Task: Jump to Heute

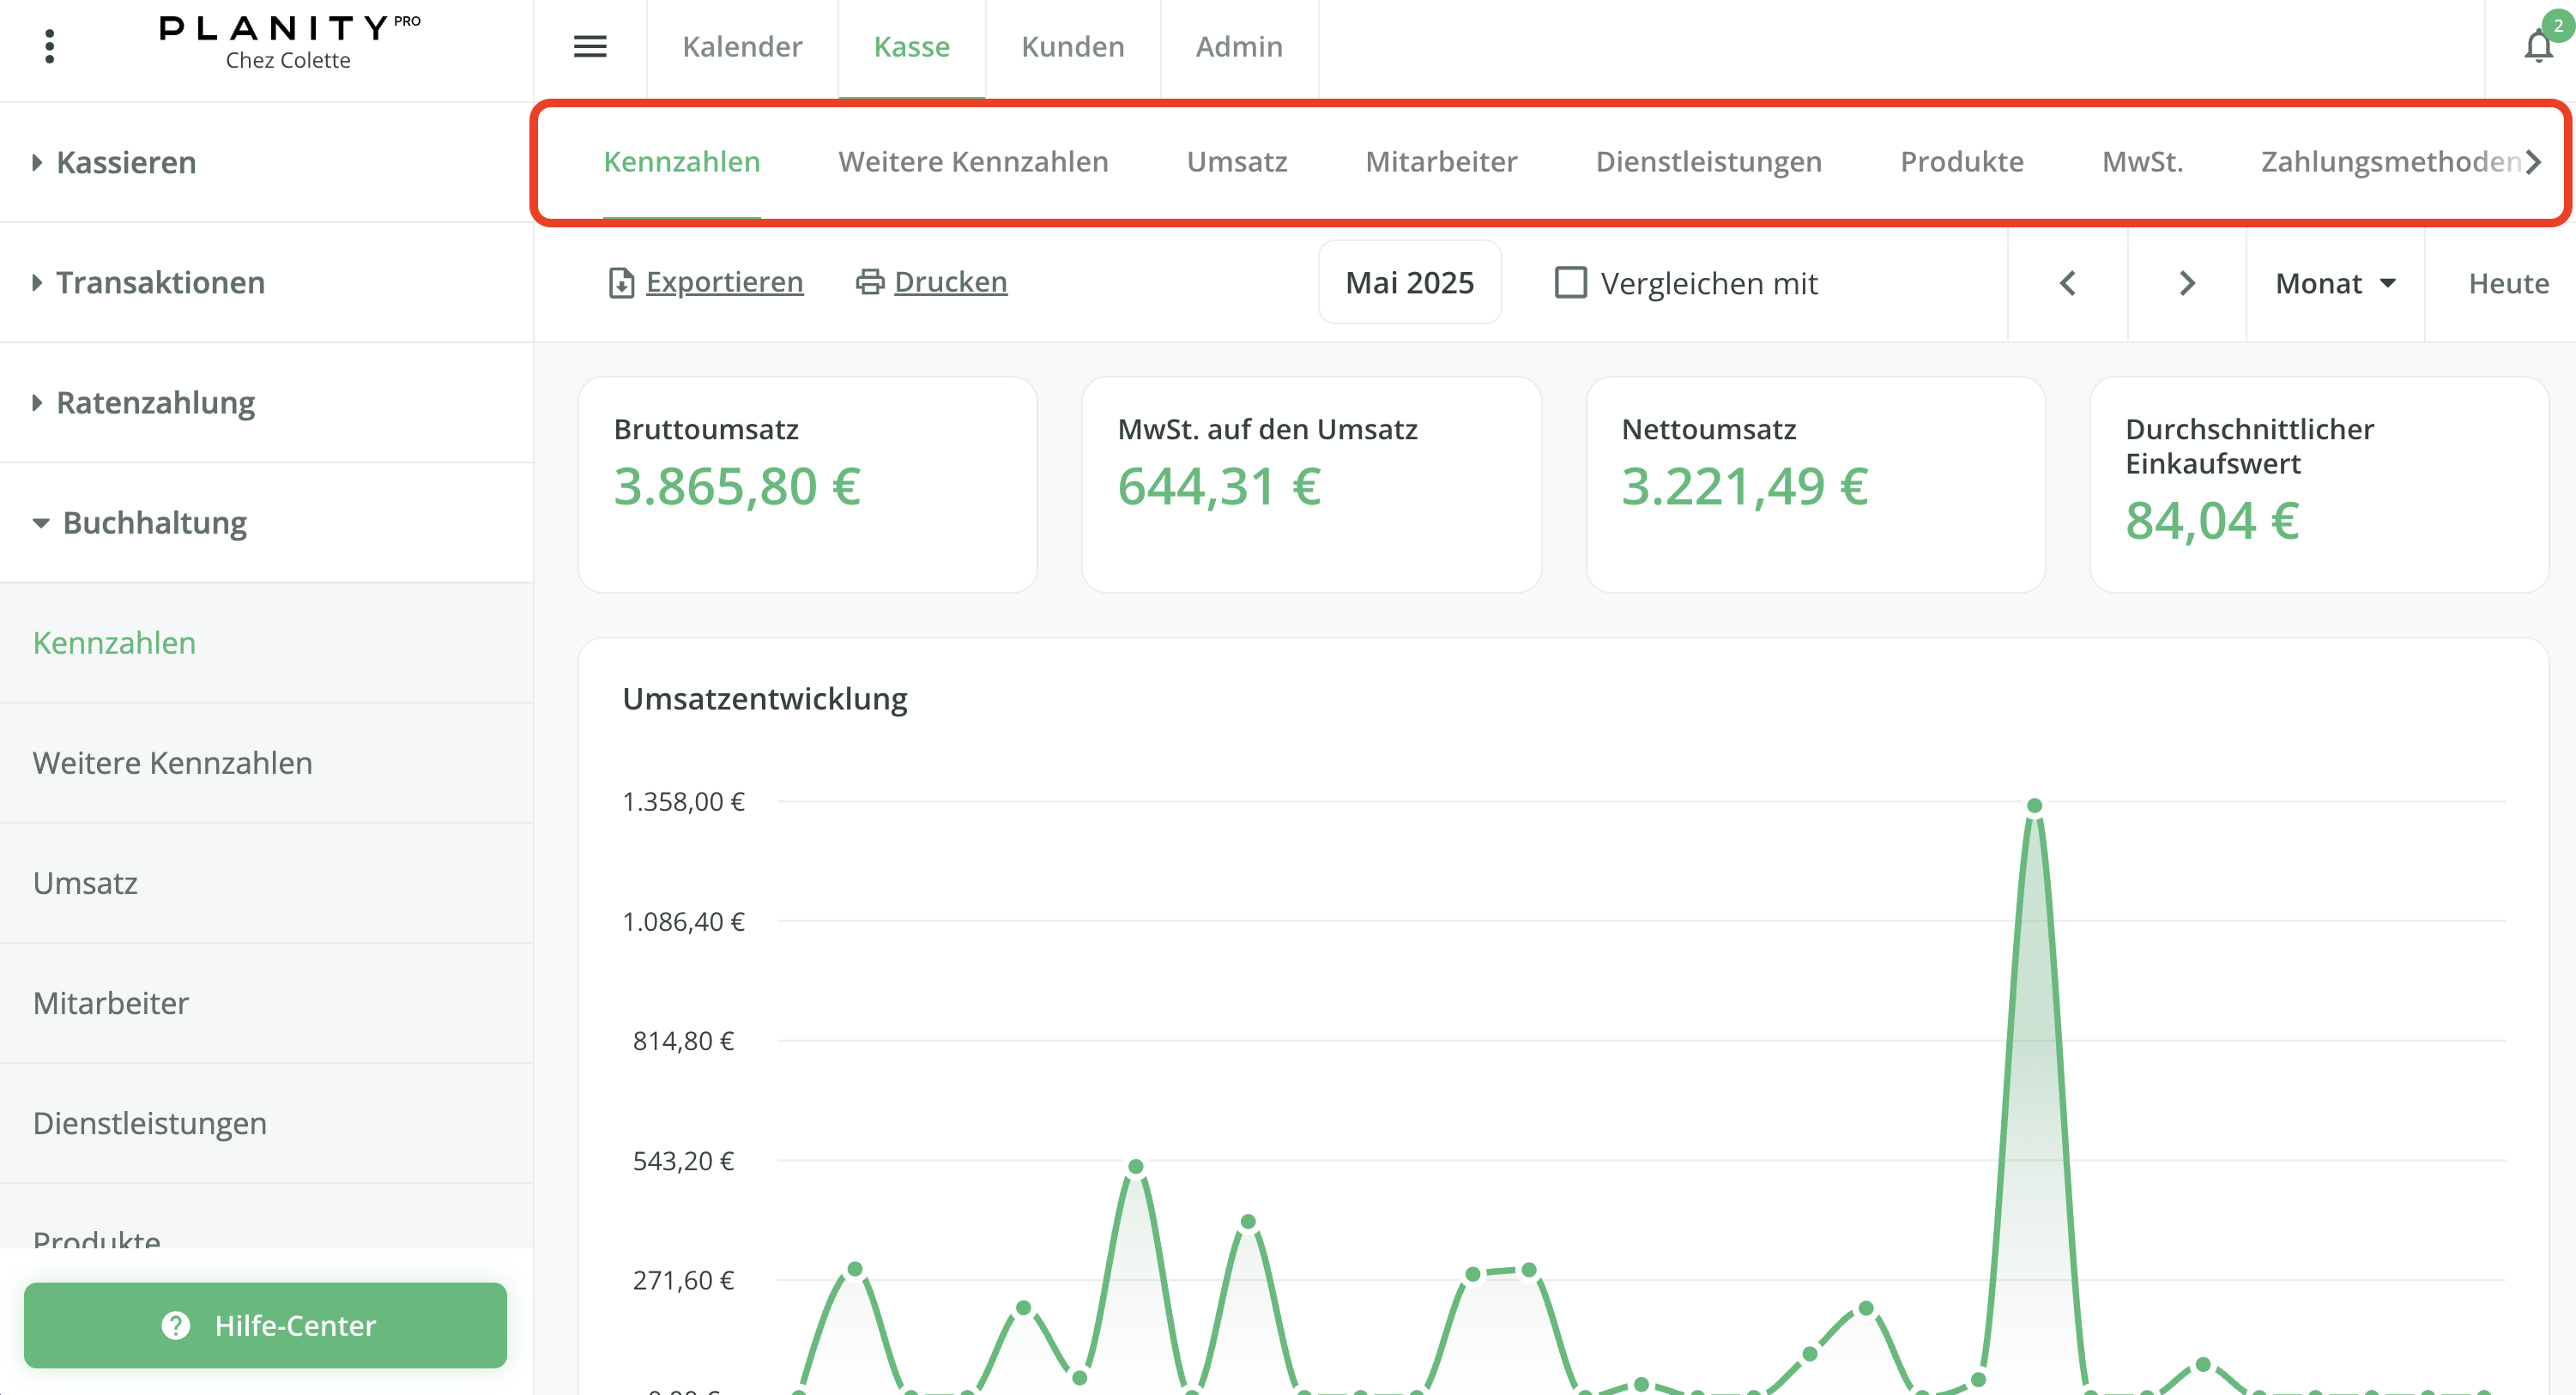Action: (x=2509, y=283)
